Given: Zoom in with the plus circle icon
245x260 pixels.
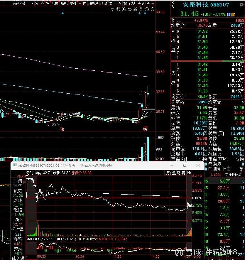Looking at the screenshot, I should click(147, 9).
